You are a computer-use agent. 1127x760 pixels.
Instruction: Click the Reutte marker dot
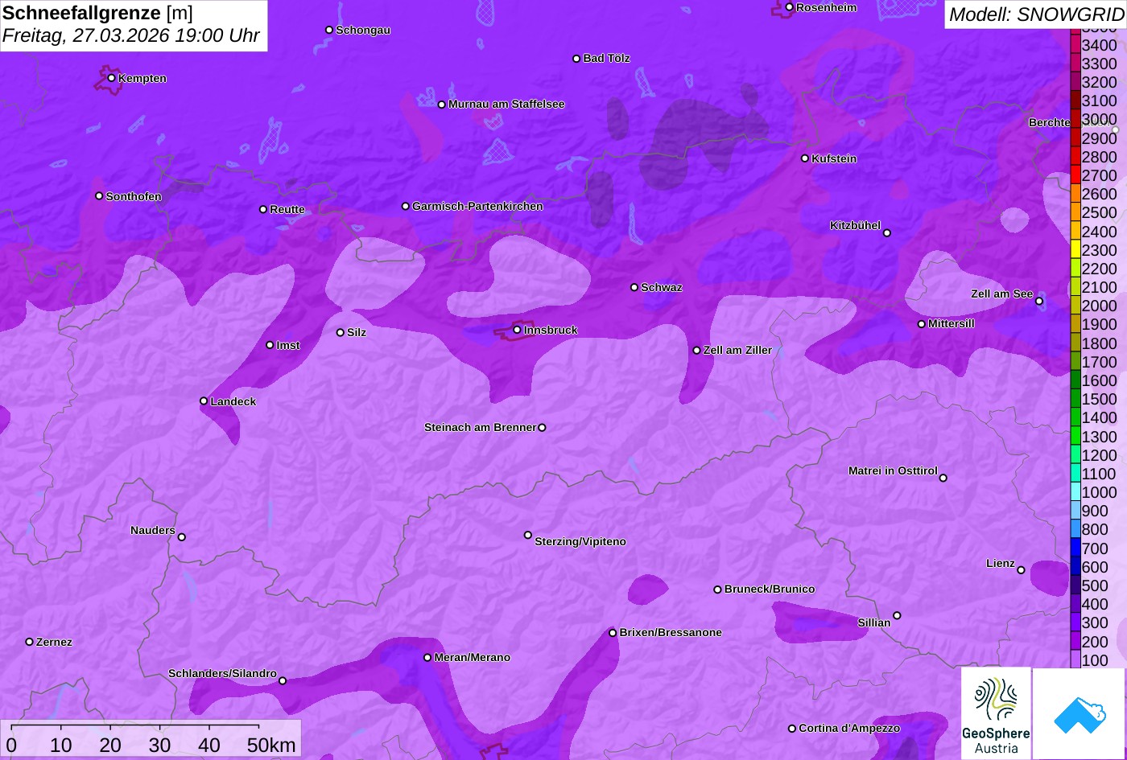pyautogui.click(x=262, y=209)
